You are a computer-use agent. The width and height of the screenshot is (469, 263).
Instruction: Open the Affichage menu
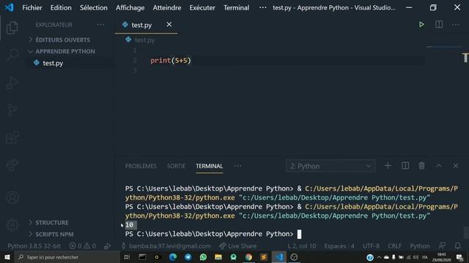[x=130, y=8]
